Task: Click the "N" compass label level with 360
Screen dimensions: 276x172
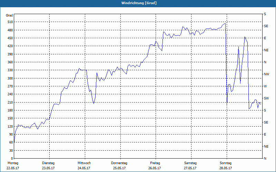Action: [x=265, y=62]
